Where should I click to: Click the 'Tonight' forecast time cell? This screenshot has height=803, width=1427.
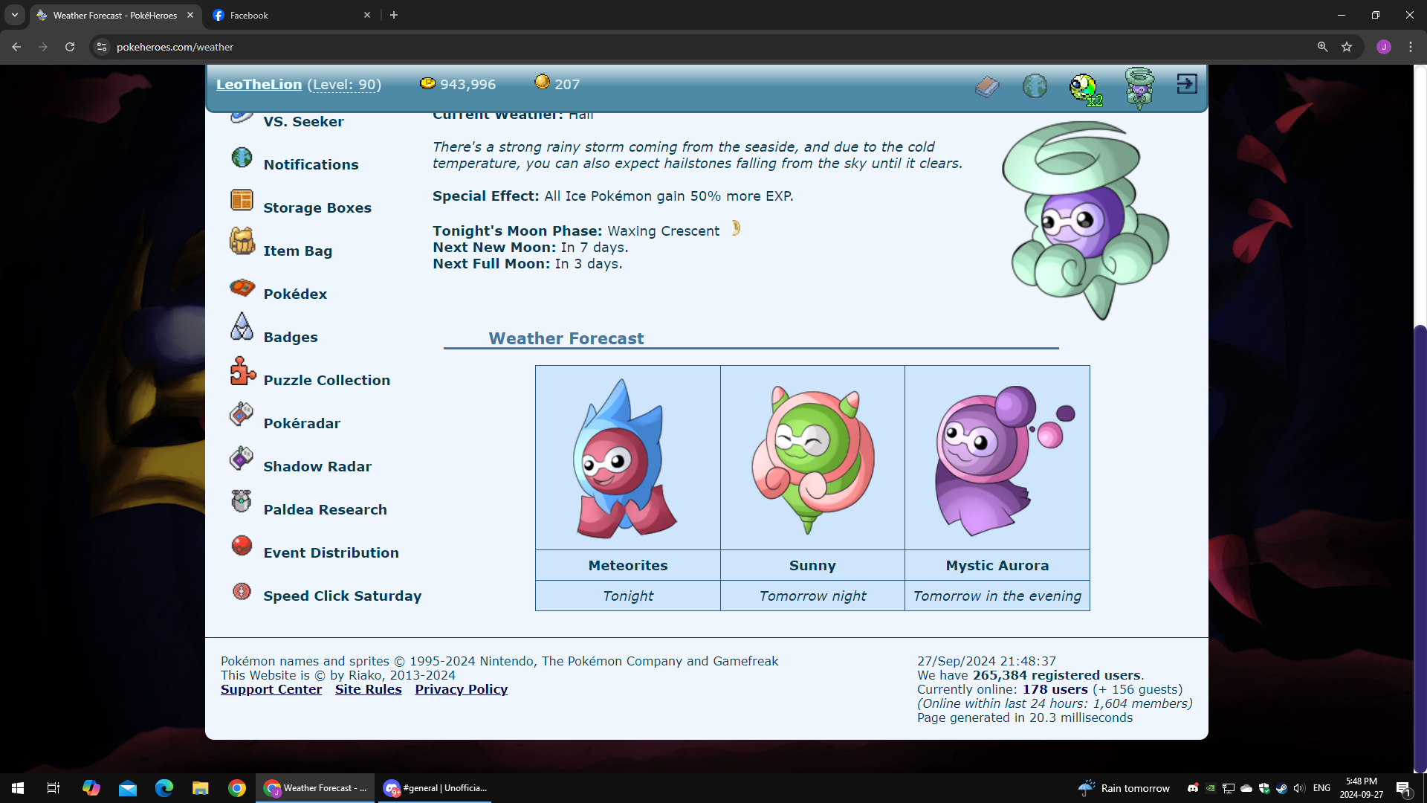628,596
